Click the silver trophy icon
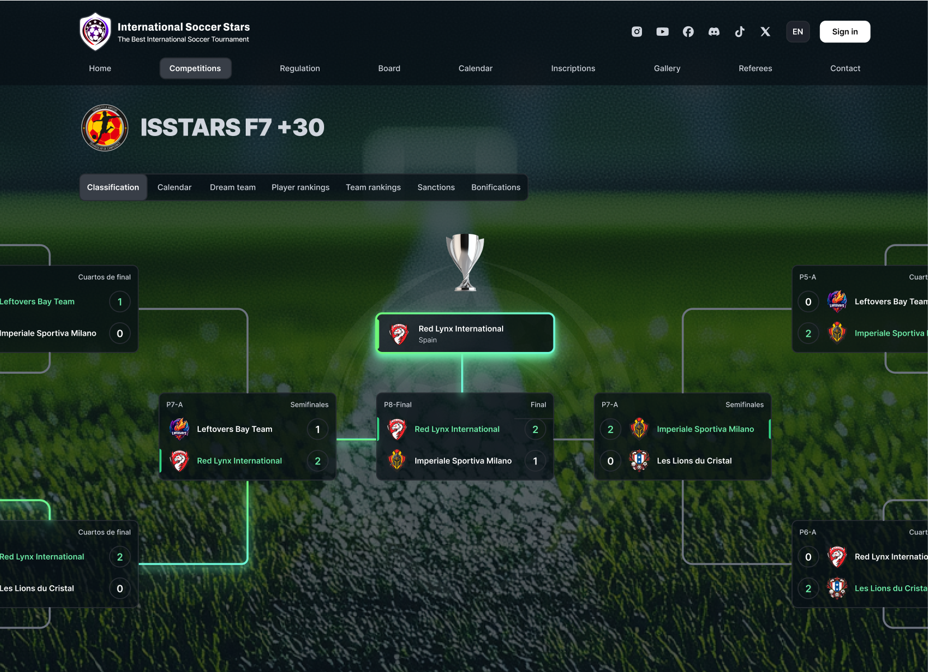 tap(465, 262)
